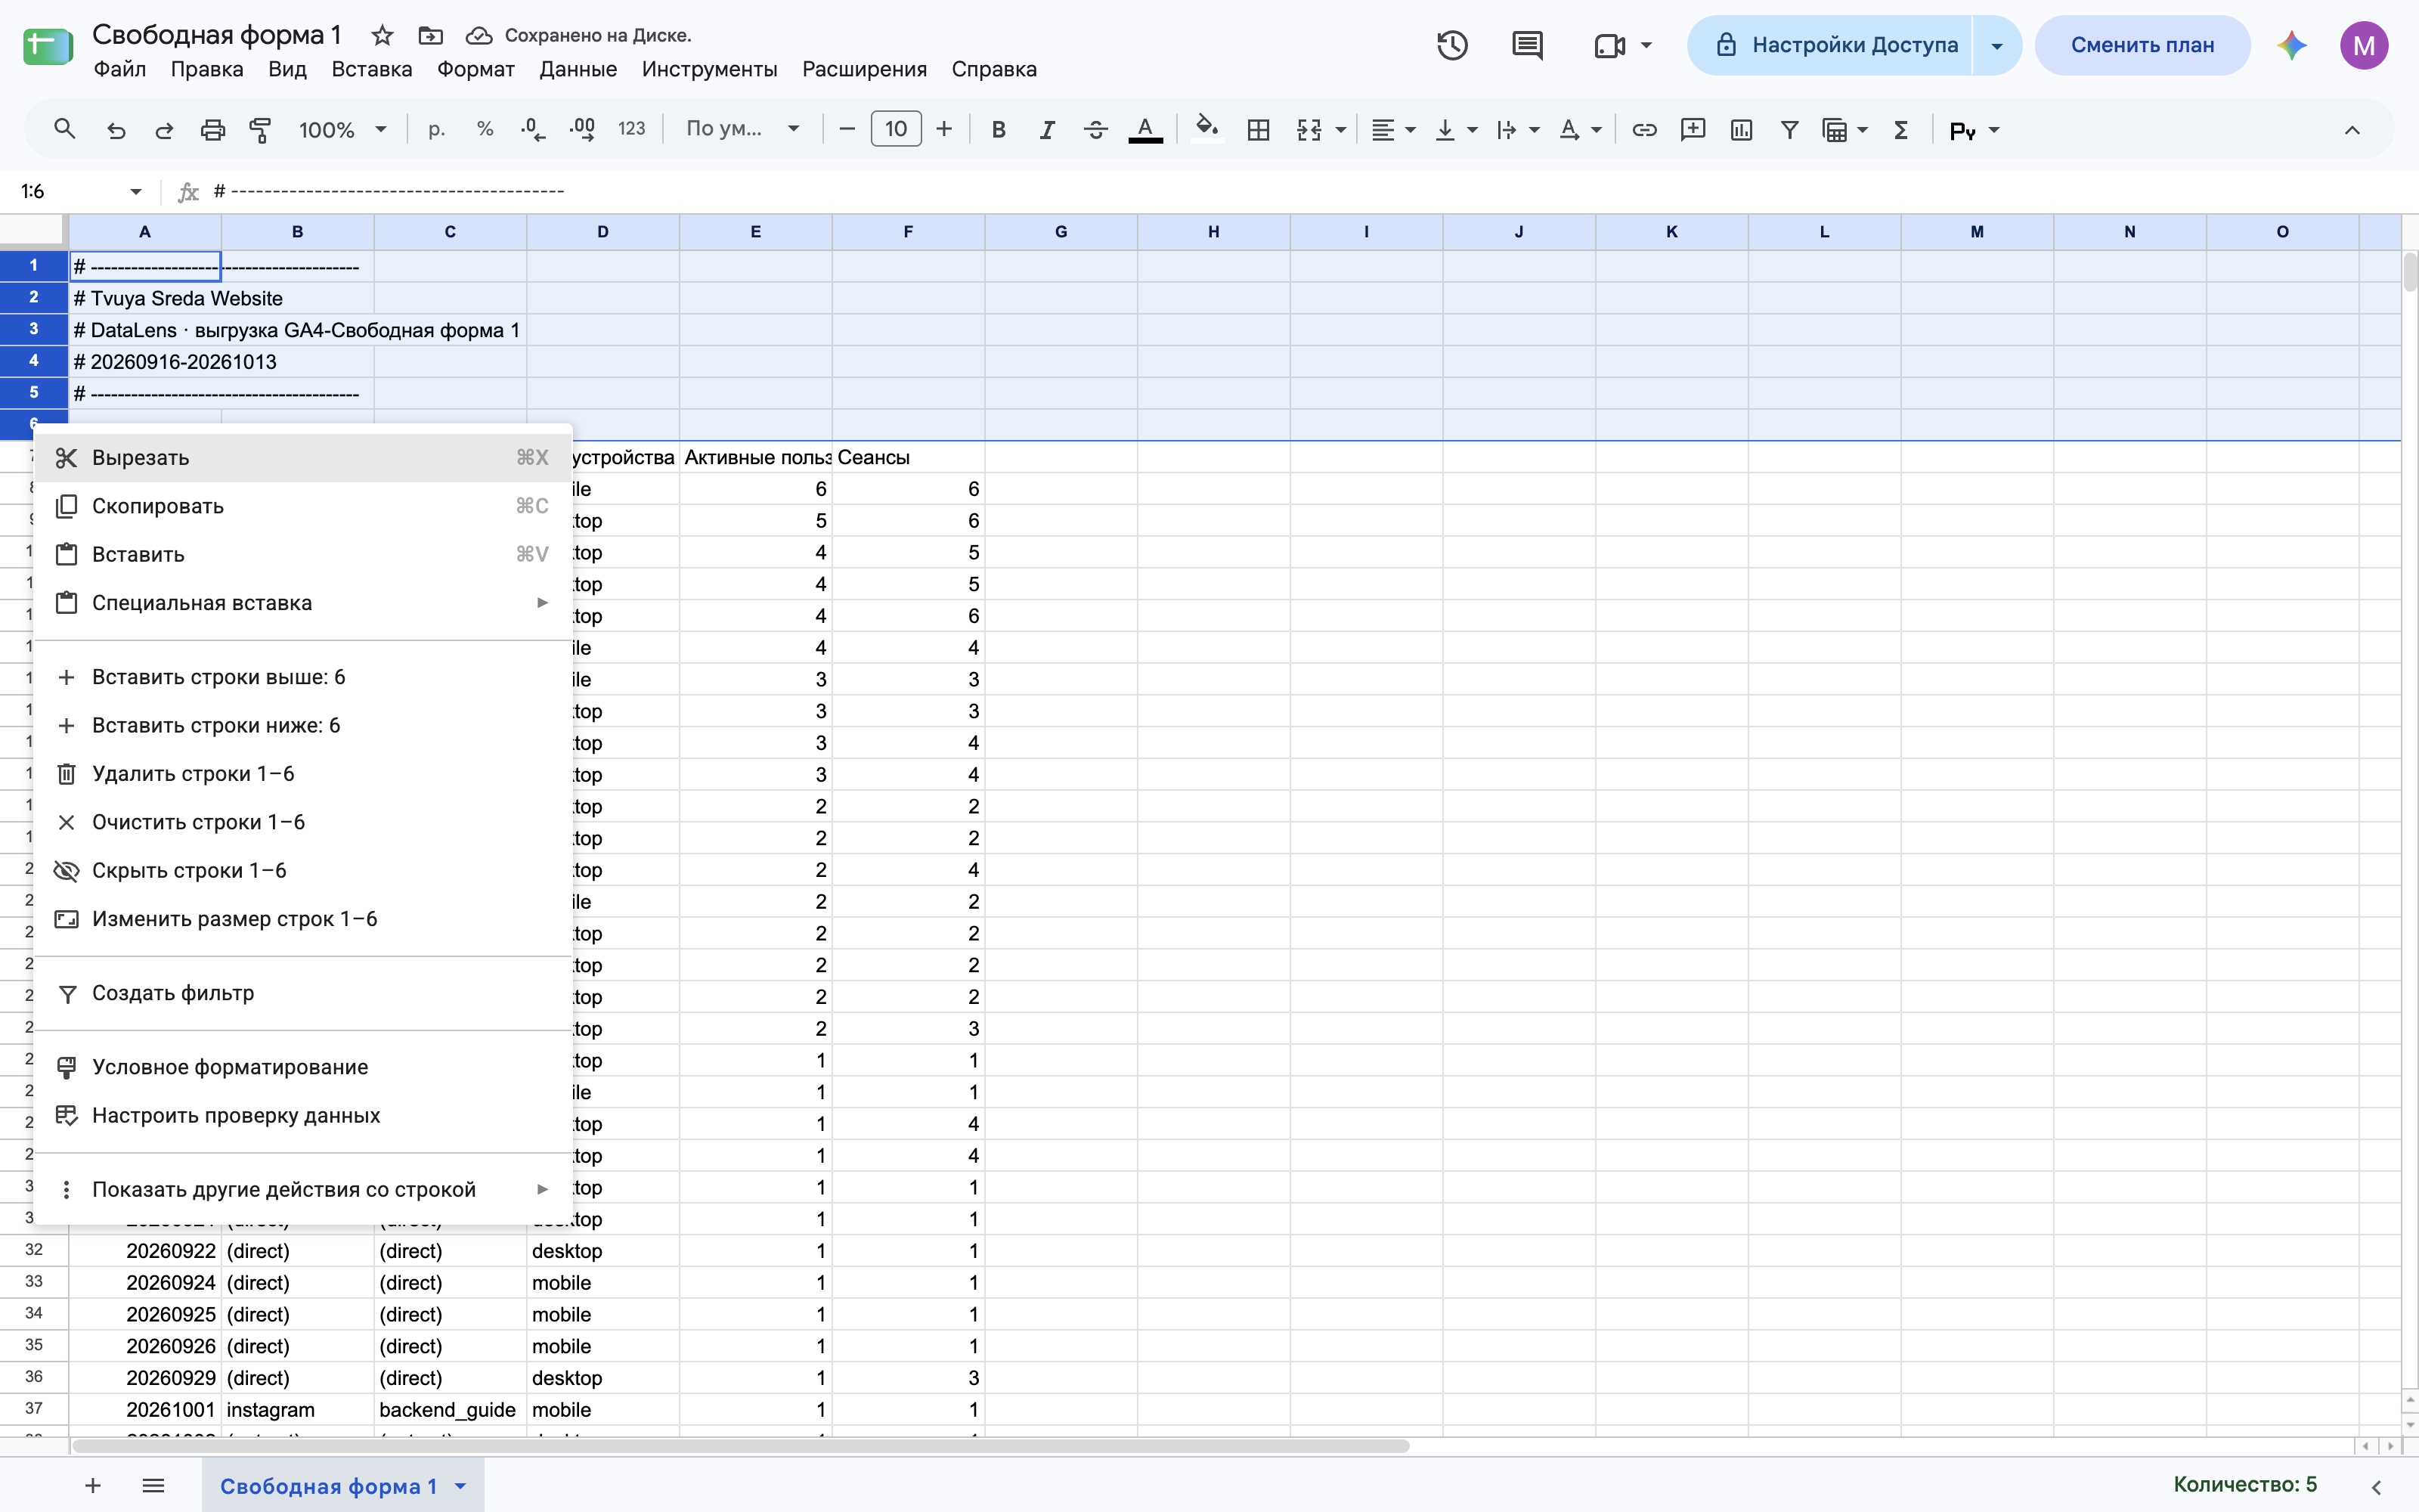2419x1512 pixels.
Task: Collapse the toolbar with the chevron
Action: point(2352,130)
